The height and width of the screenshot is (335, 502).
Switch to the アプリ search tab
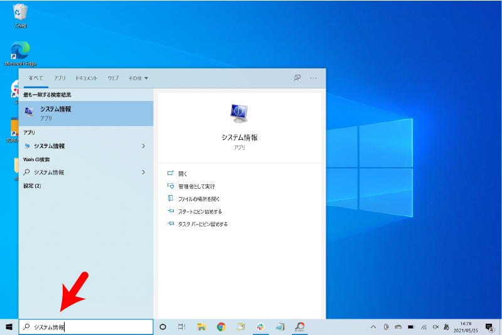click(x=60, y=78)
